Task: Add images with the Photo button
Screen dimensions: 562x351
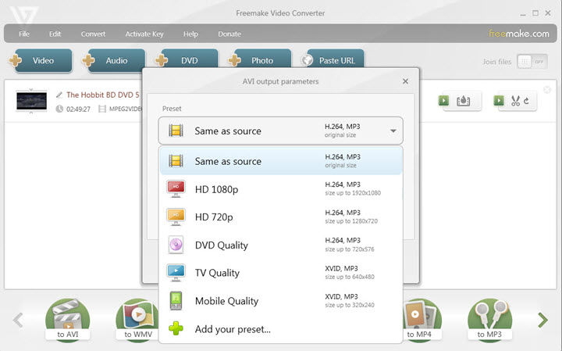Action: pos(262,59)
